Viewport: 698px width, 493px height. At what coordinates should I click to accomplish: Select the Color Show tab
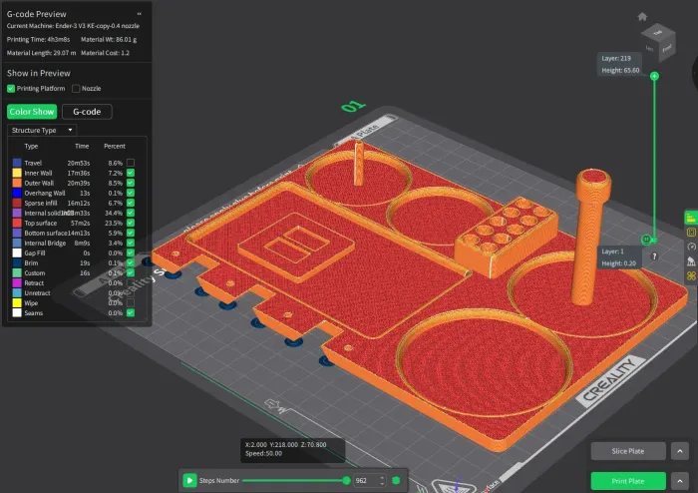click(x=31, y=112)
